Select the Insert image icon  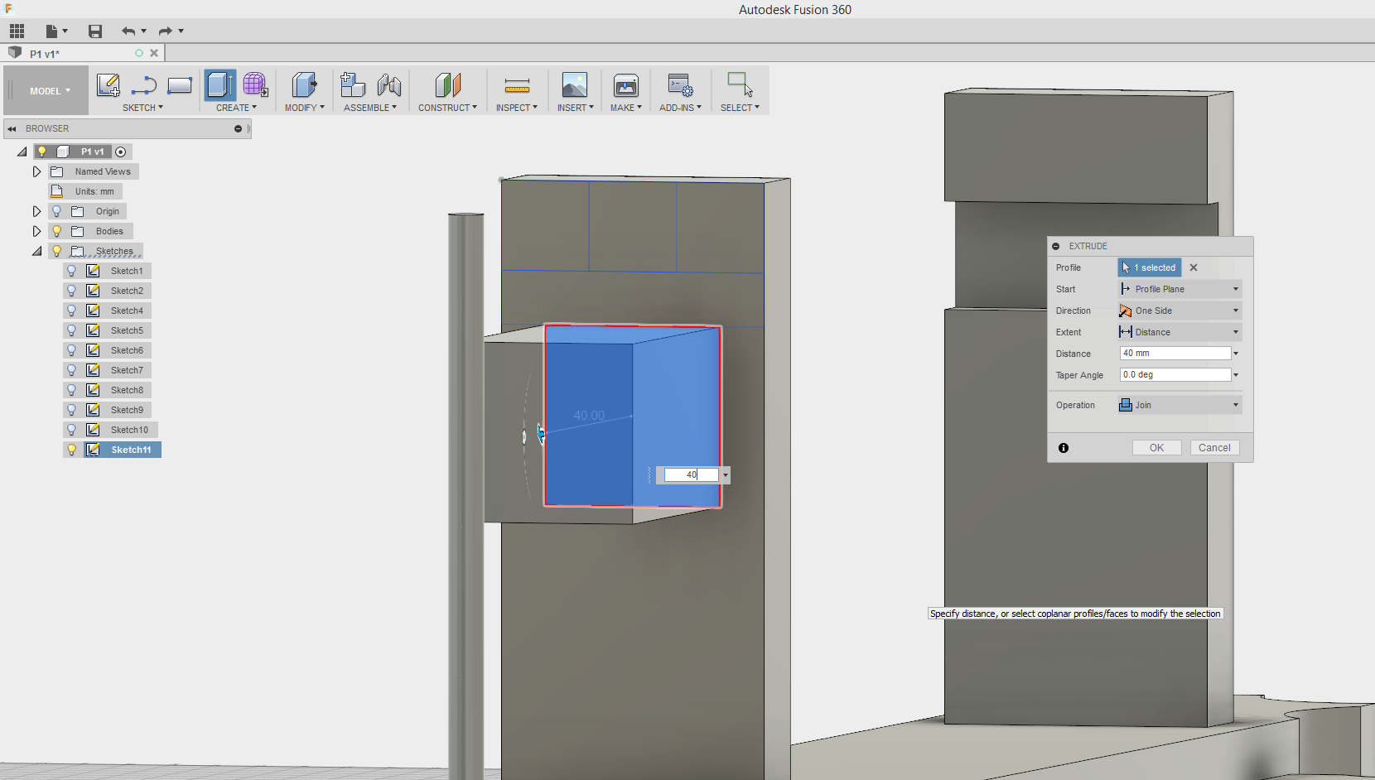575,85
